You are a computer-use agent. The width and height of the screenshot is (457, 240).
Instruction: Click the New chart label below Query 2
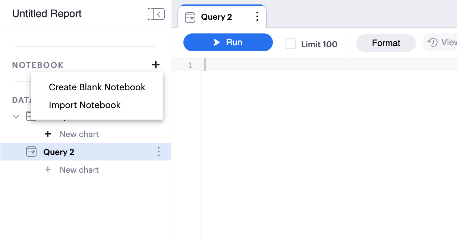click(79, 170)
